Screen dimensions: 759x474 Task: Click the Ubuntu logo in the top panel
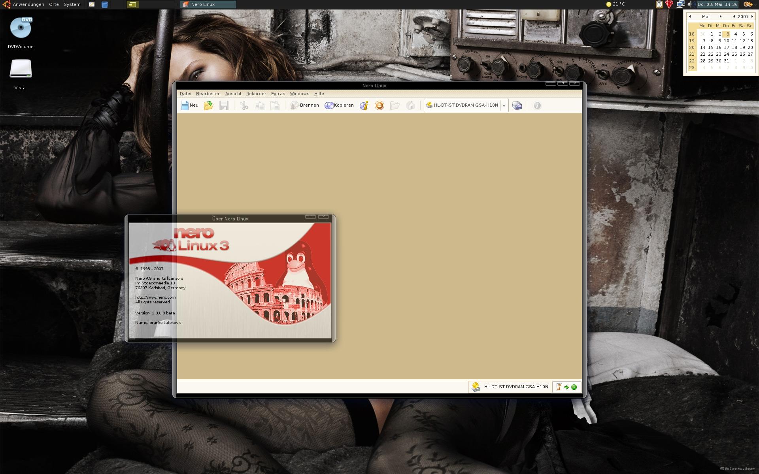6,4
